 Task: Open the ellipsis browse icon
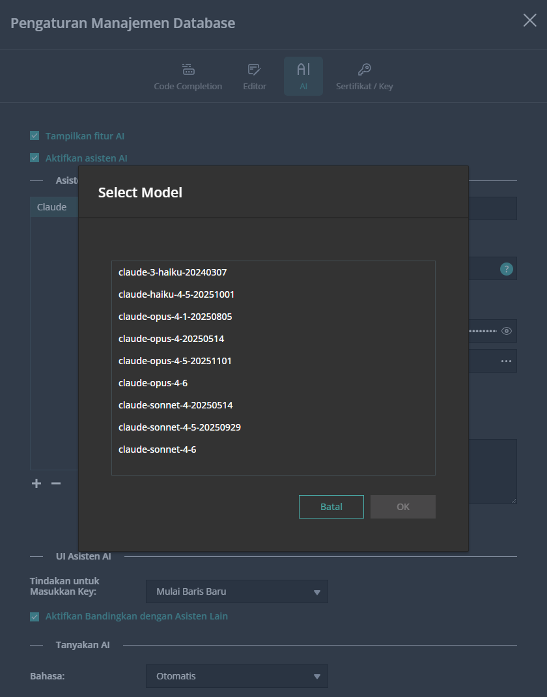pos(507,361)
